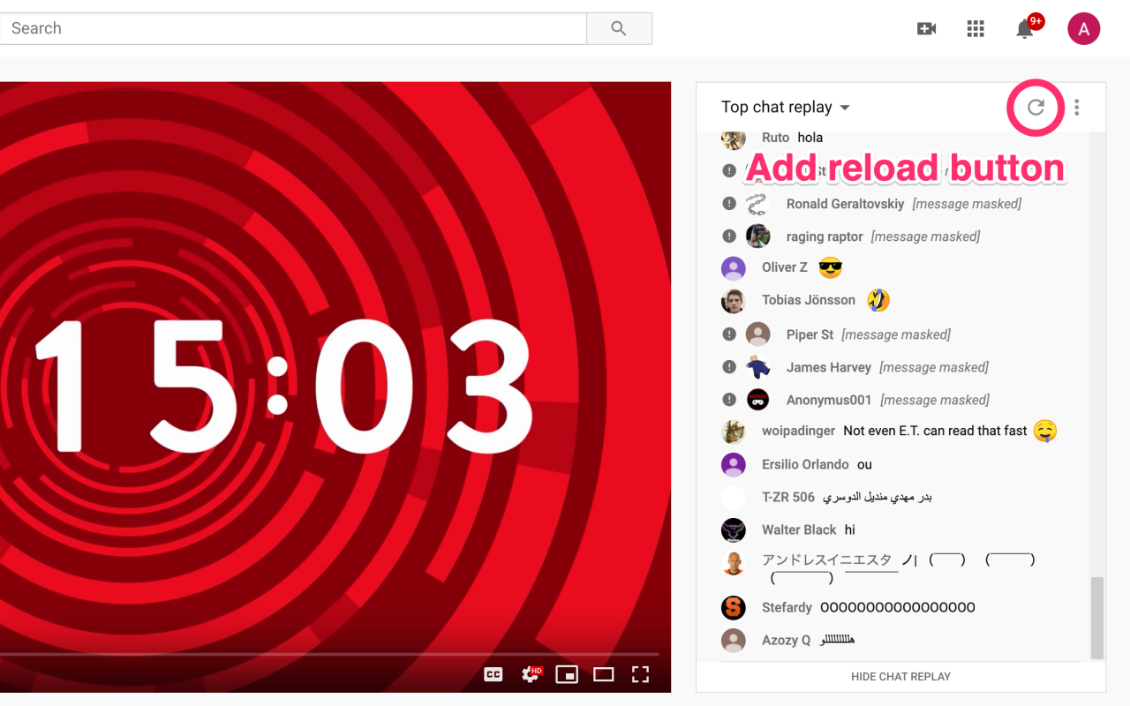Click the warning icon beside Anonymus001
This screenshot has width=1130, height=706.
(x=729, y=400)
